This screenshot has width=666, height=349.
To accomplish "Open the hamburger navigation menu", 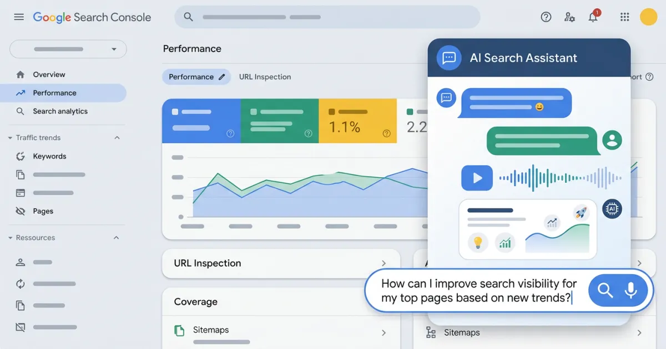I will [19, 17].
